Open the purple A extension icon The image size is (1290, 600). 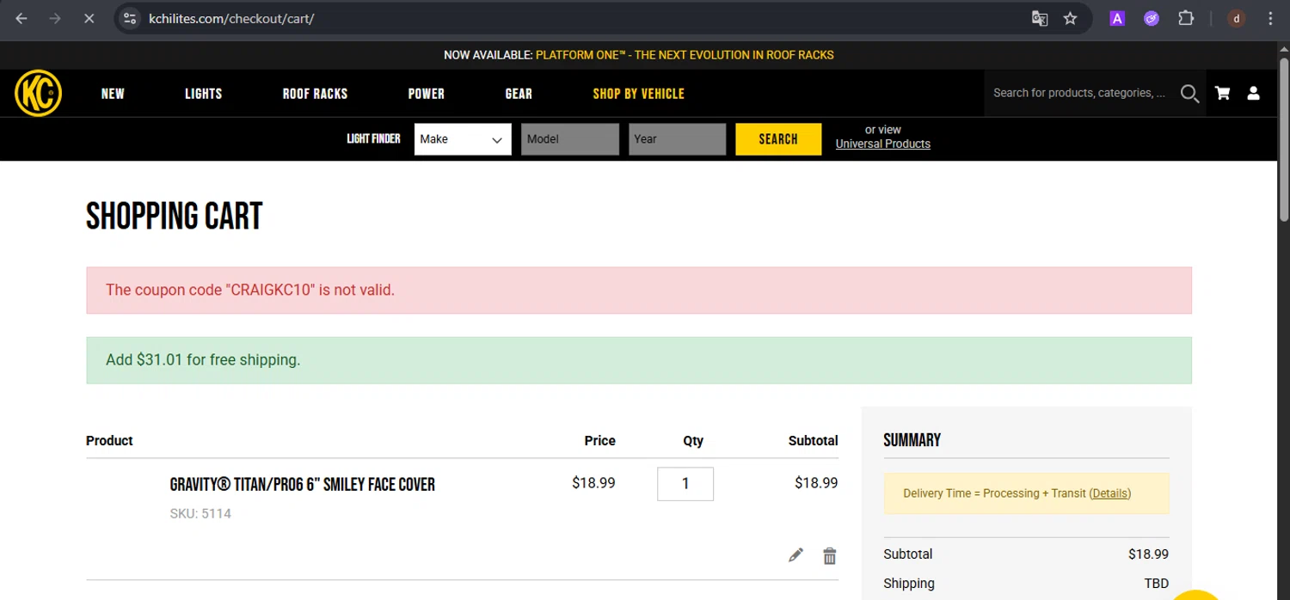[x=1117, y=18]
